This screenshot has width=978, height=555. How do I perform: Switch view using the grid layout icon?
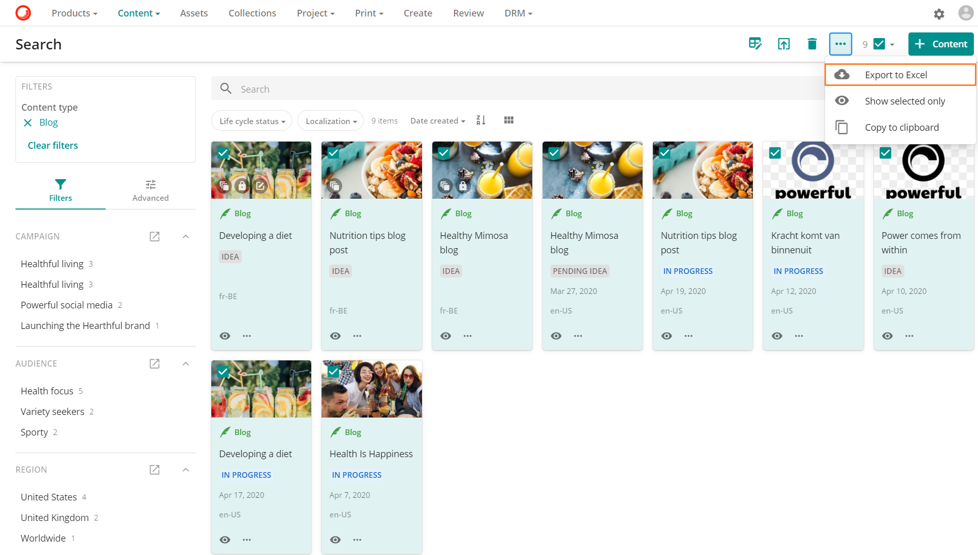point(509,119)
